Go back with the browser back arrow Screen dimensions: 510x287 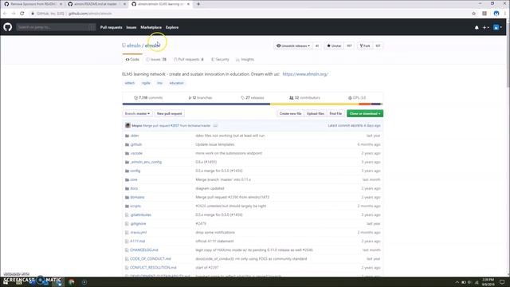pos(5,14)
